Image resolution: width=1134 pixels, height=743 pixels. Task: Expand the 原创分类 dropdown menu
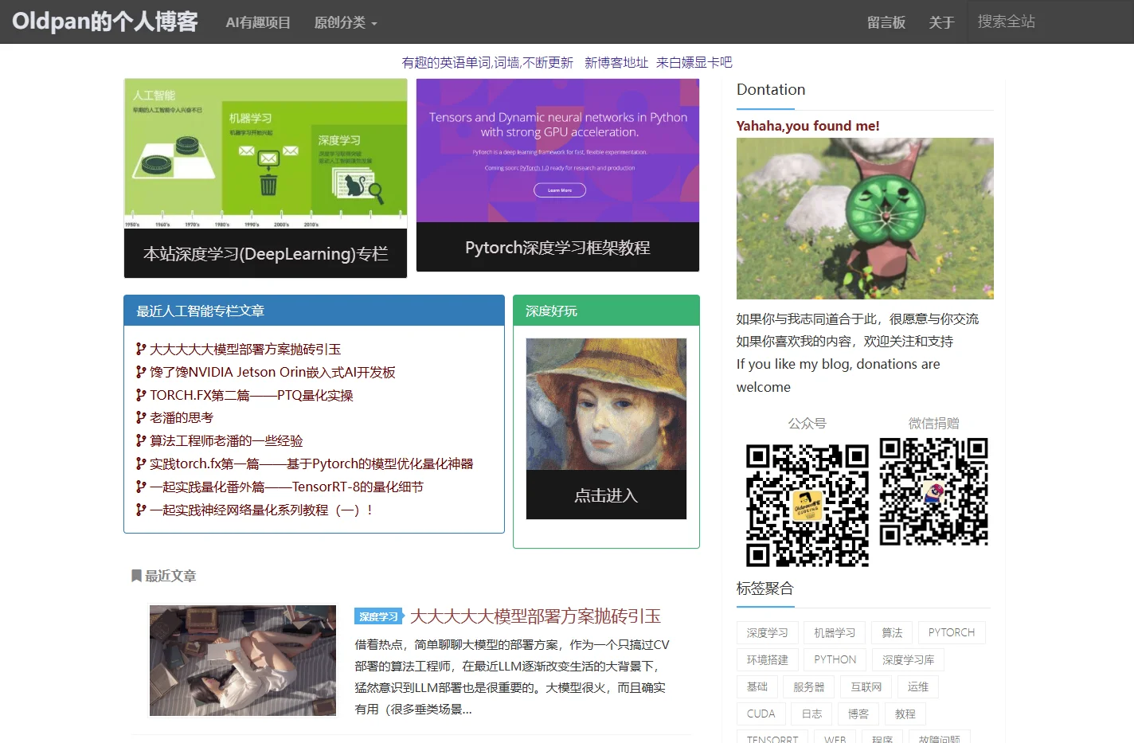pos(346,22)
